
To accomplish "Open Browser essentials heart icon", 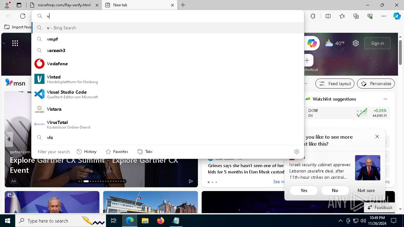I will (370, 16).
